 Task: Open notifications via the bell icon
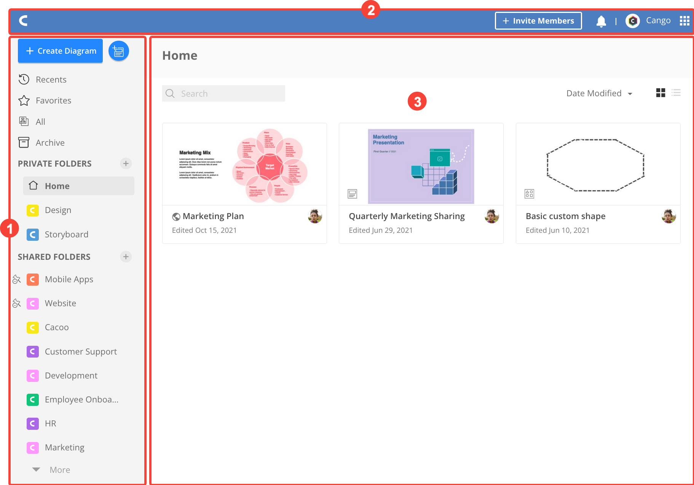(x=601, y=21)
